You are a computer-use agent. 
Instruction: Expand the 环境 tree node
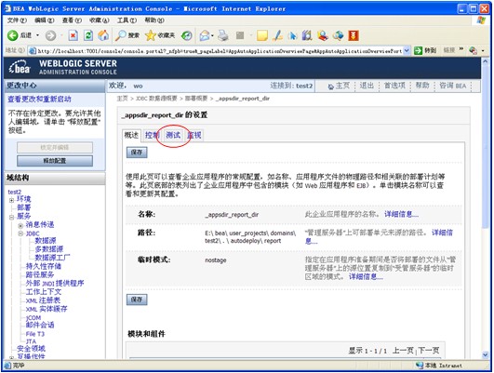coord(12,200)
